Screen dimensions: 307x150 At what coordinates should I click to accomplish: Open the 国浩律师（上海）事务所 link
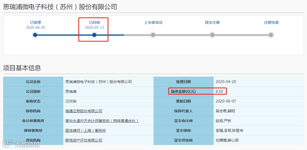click(x=86, y=131)
